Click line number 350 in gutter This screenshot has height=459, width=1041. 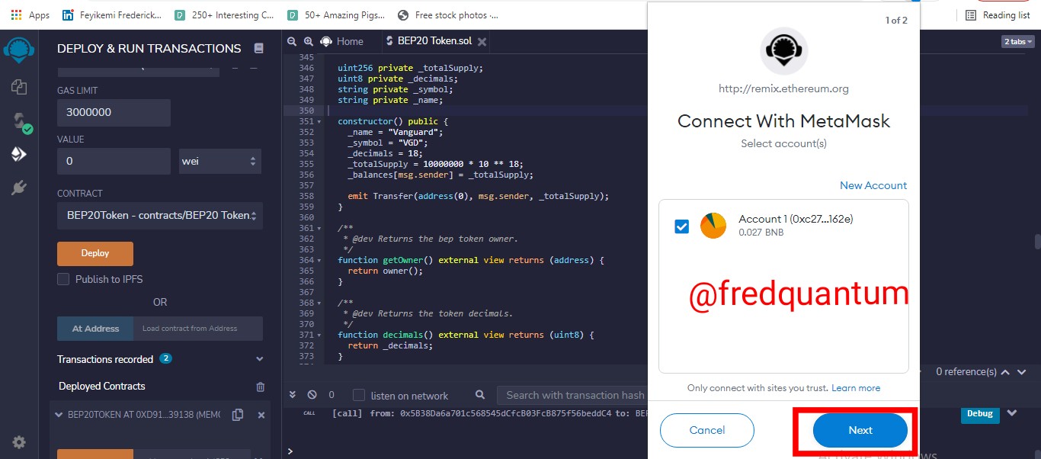point(306,111)
